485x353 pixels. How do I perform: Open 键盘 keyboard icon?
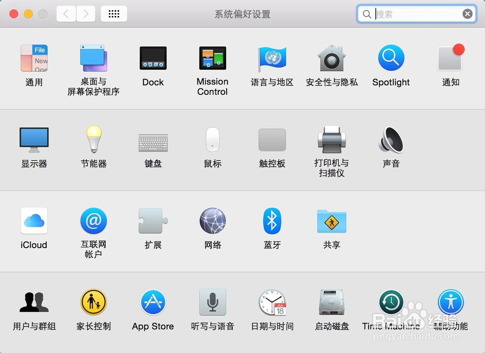point(153,143)
